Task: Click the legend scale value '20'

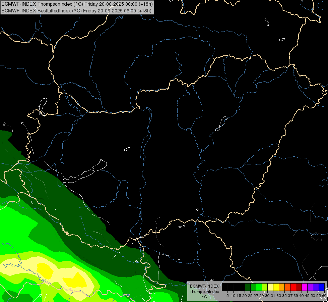Action: tap(245, 296)
